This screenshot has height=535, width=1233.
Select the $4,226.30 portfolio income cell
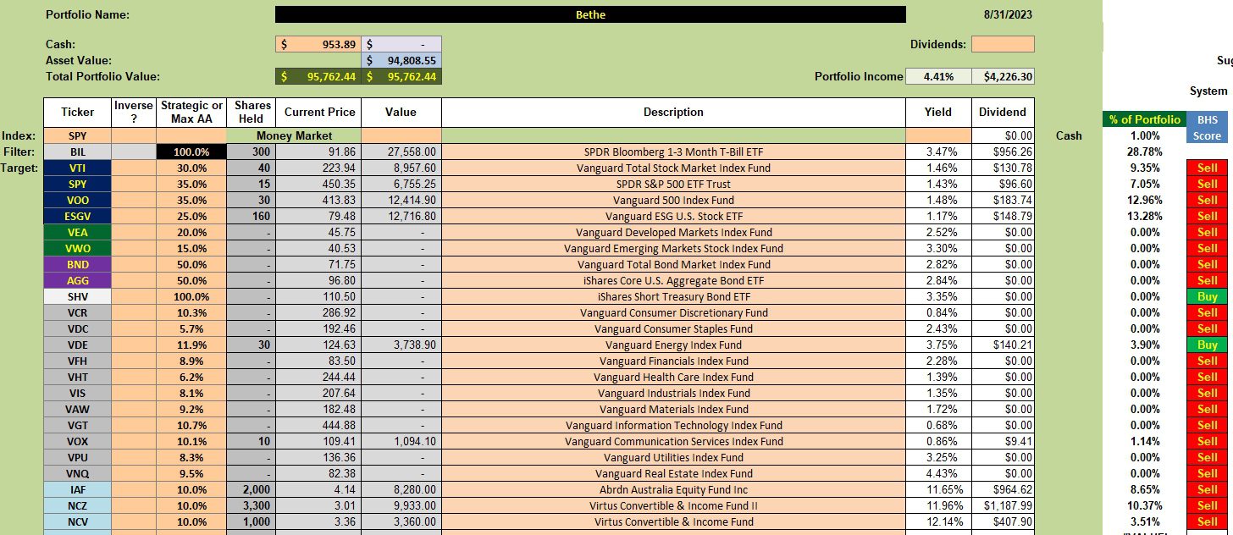(x=1003, y=76)
